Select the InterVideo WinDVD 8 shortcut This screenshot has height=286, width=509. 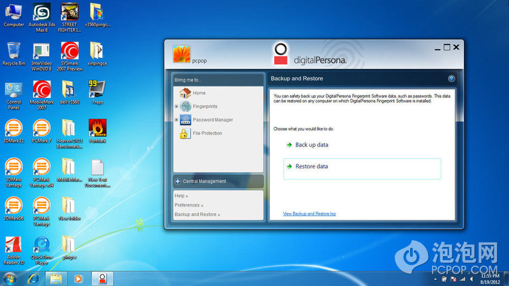[42, 57]
